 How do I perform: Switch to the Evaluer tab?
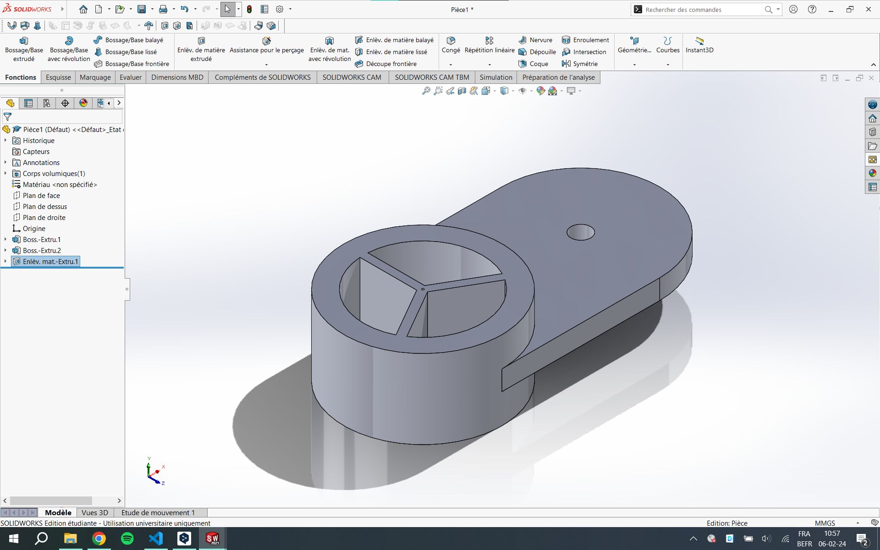131,77
